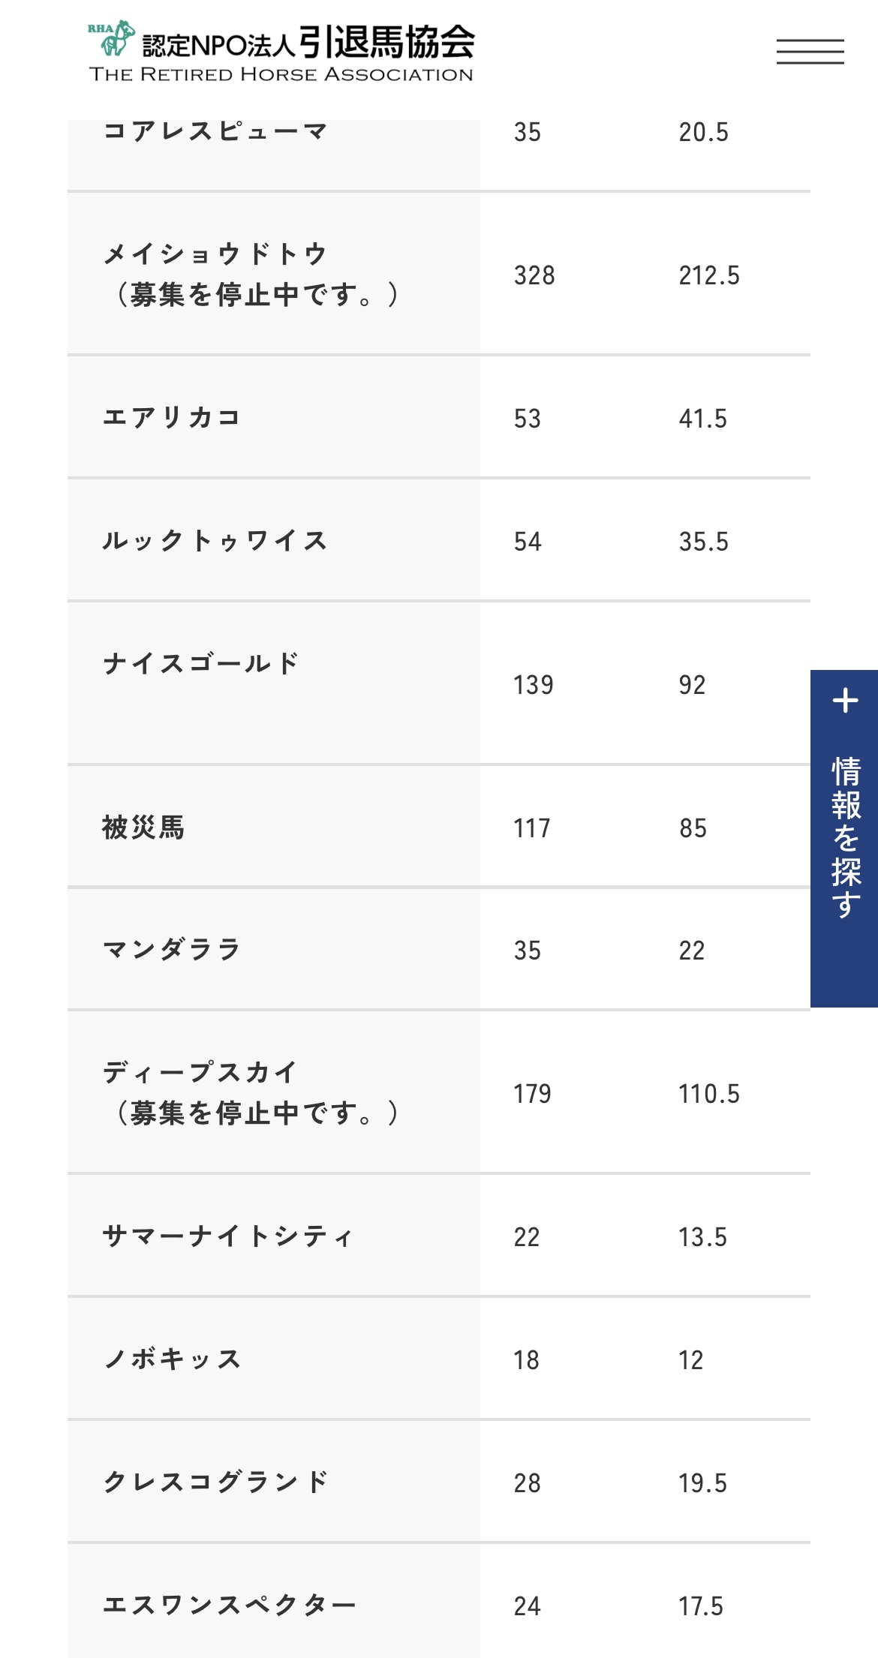Click the 110.5 value for ディープスカイ
This screenshot has width=878, height=1658.
[709, 1094]
